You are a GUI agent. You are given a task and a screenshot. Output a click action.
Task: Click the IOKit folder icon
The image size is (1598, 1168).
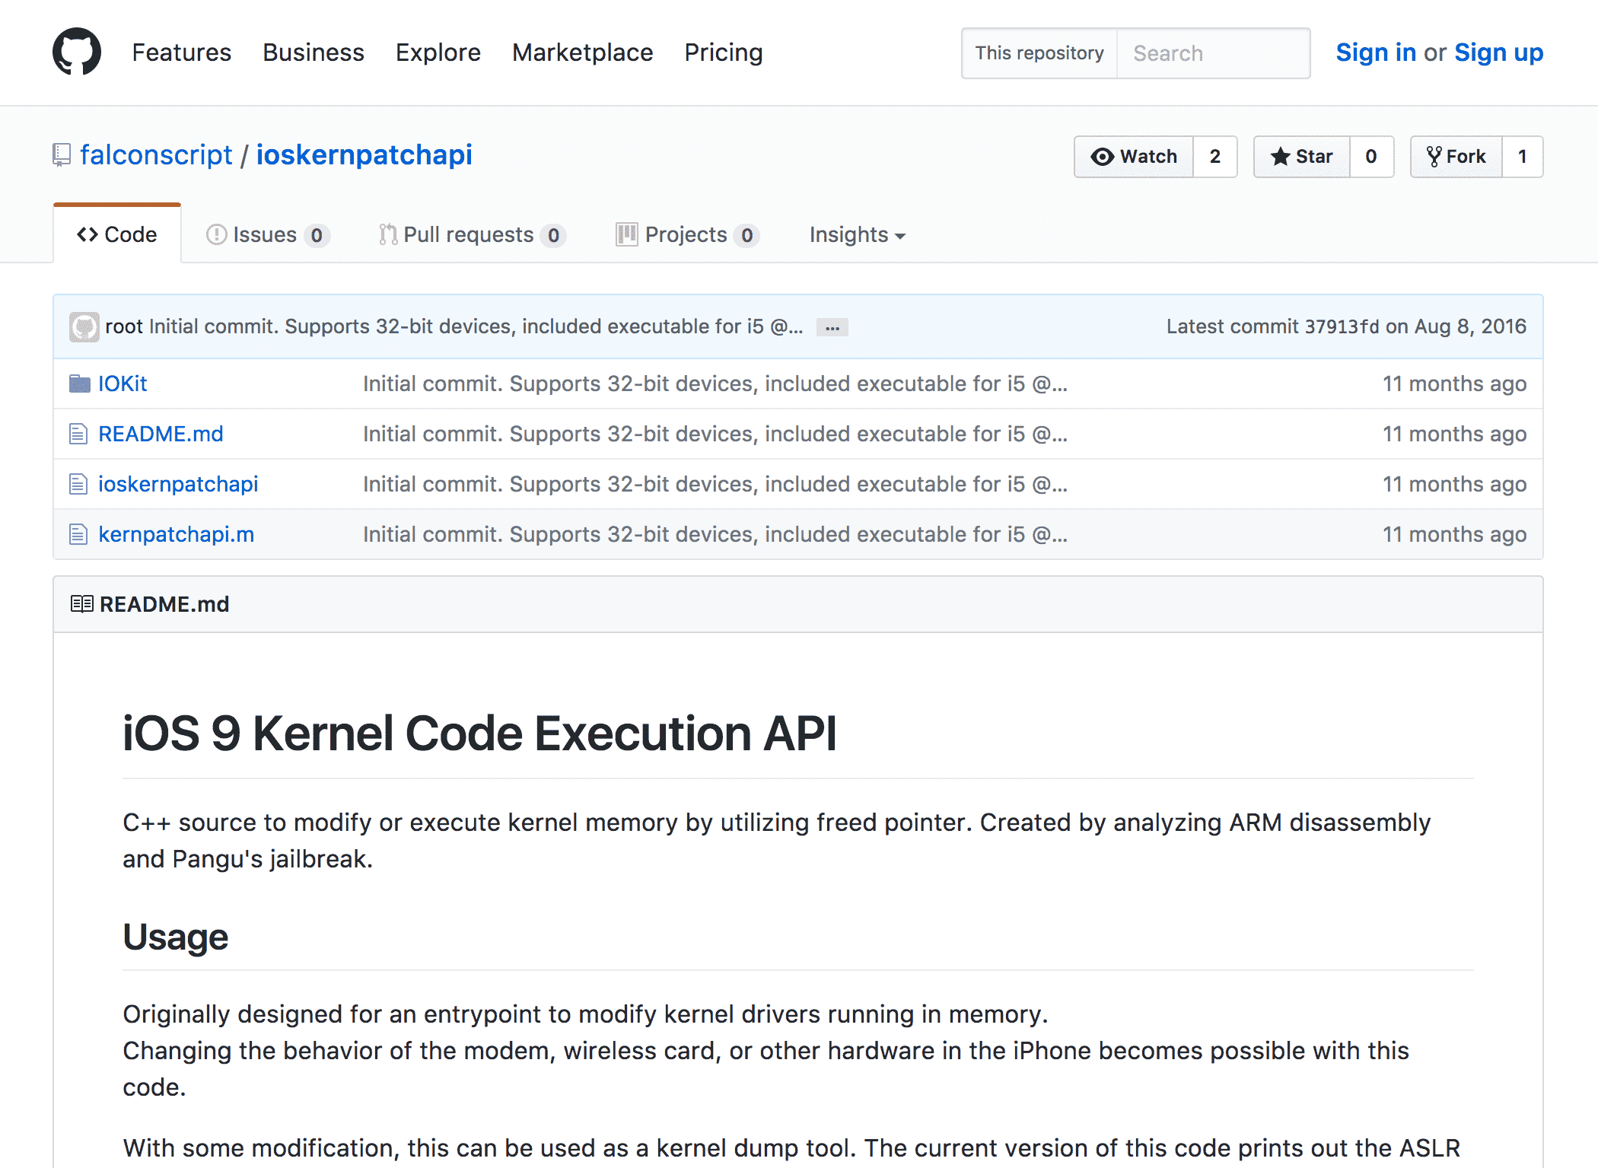point(79,383)
